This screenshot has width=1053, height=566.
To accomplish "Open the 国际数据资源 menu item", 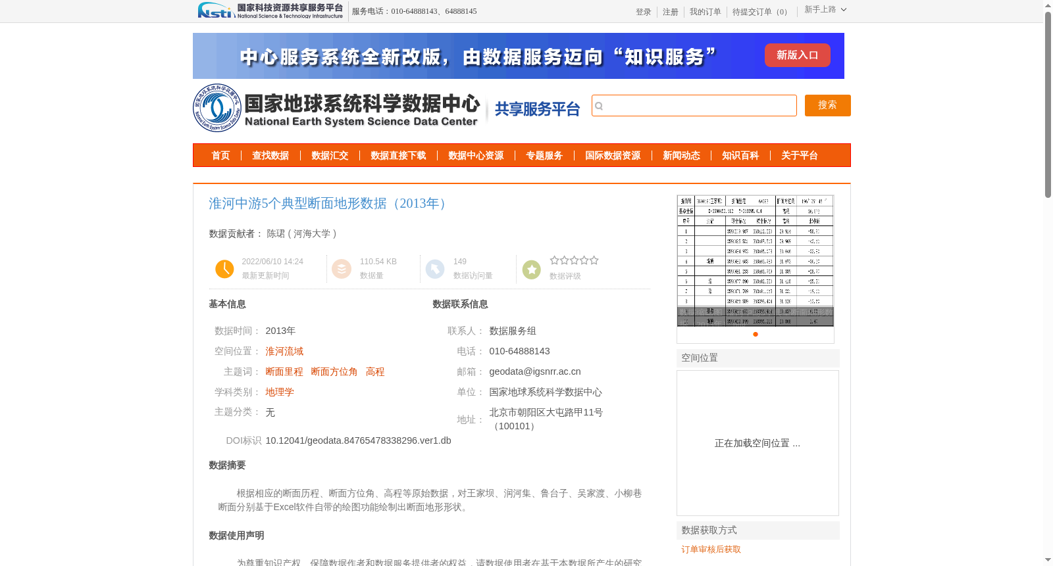I will coord(613,156).
